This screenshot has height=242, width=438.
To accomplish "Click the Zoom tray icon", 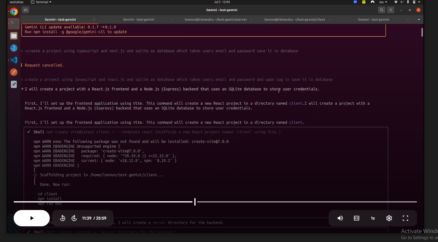I will tap(355, 2).
